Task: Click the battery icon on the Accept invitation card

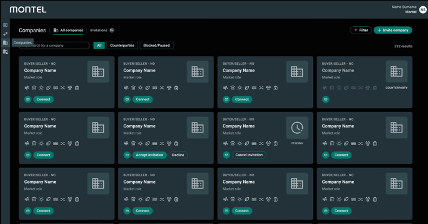Action: pos(176,143)
